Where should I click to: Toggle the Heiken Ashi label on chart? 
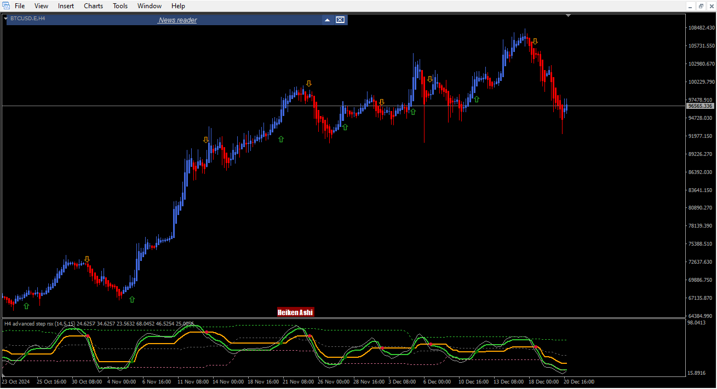[x=295, y=312]
